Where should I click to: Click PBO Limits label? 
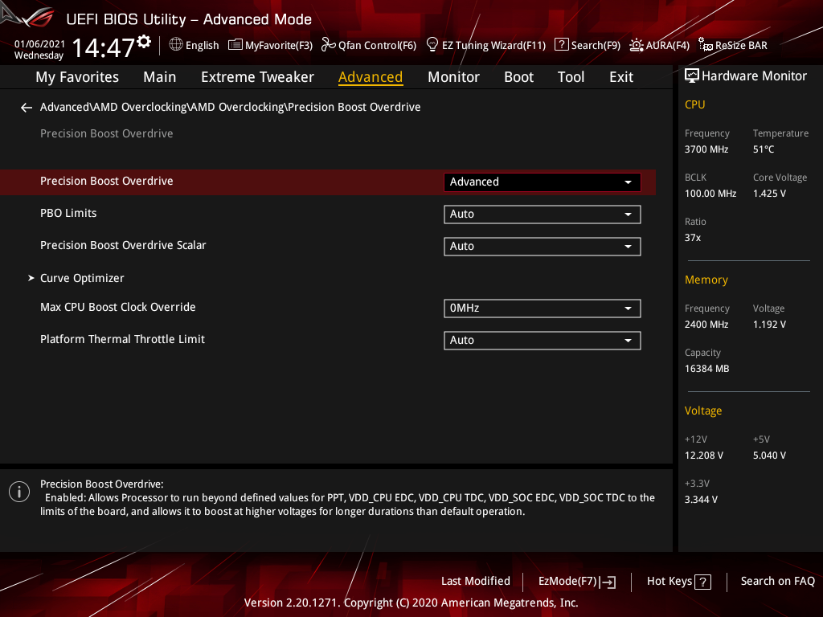click(68, 213)
